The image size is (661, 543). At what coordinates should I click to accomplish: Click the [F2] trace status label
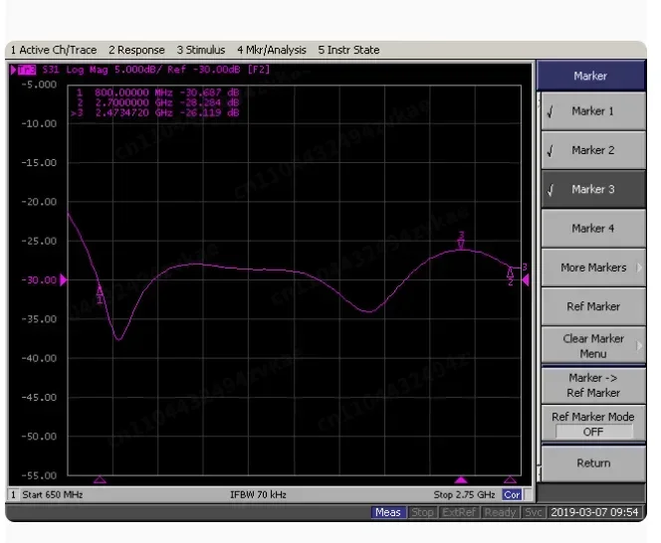259,70
